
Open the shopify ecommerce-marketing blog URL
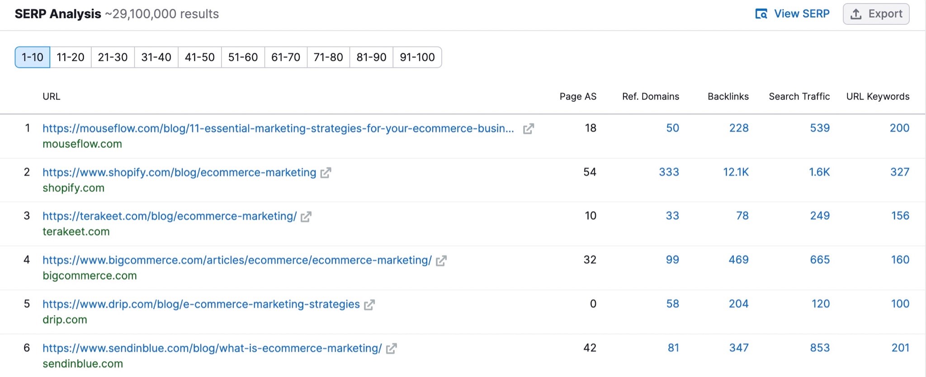[x=179, y=173]
